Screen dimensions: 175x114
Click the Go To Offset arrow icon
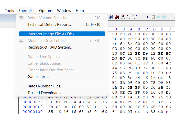tap(147, 17)
